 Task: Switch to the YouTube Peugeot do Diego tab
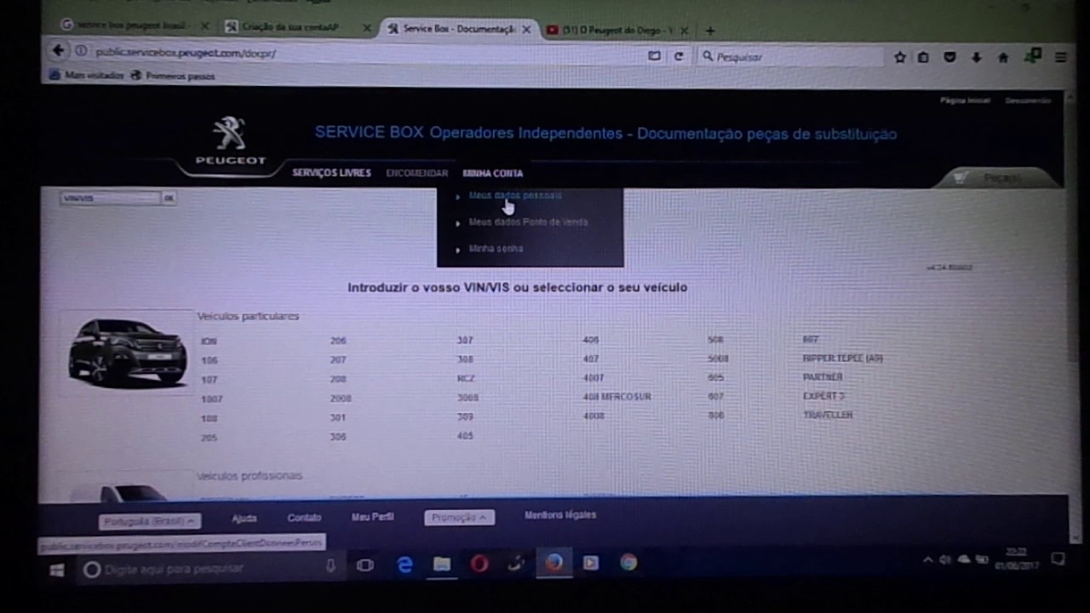tap(621, 31)
